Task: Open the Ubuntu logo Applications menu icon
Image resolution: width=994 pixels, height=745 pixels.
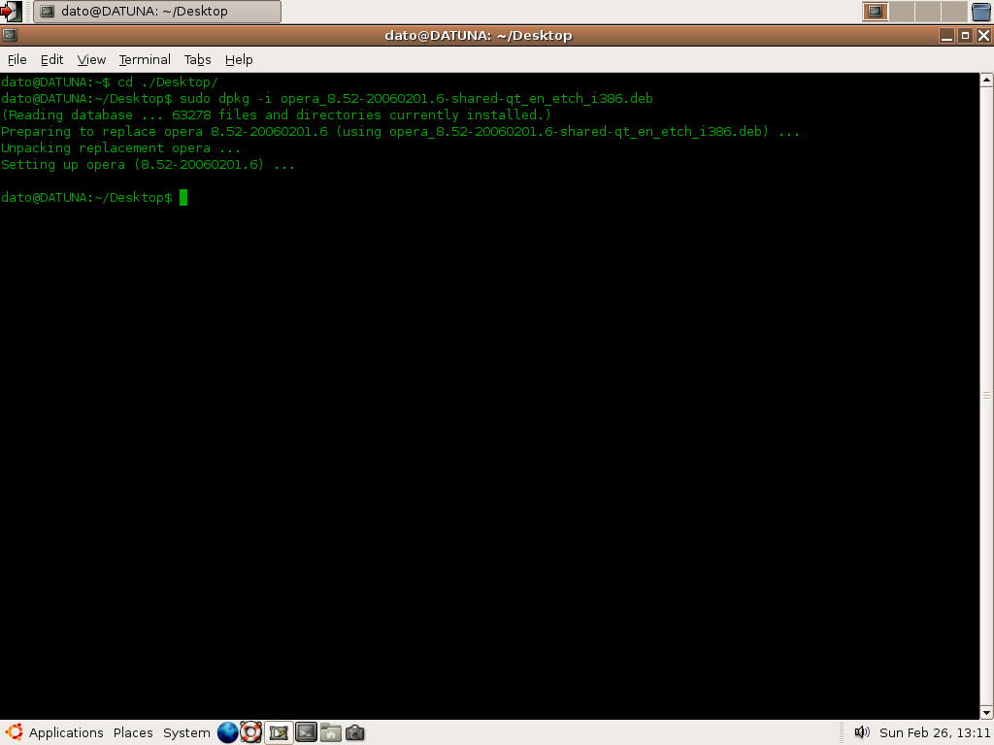Action: 14,732
